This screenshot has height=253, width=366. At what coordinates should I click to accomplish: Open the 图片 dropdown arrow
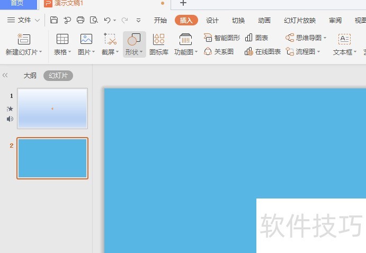(x=93, y=52)
